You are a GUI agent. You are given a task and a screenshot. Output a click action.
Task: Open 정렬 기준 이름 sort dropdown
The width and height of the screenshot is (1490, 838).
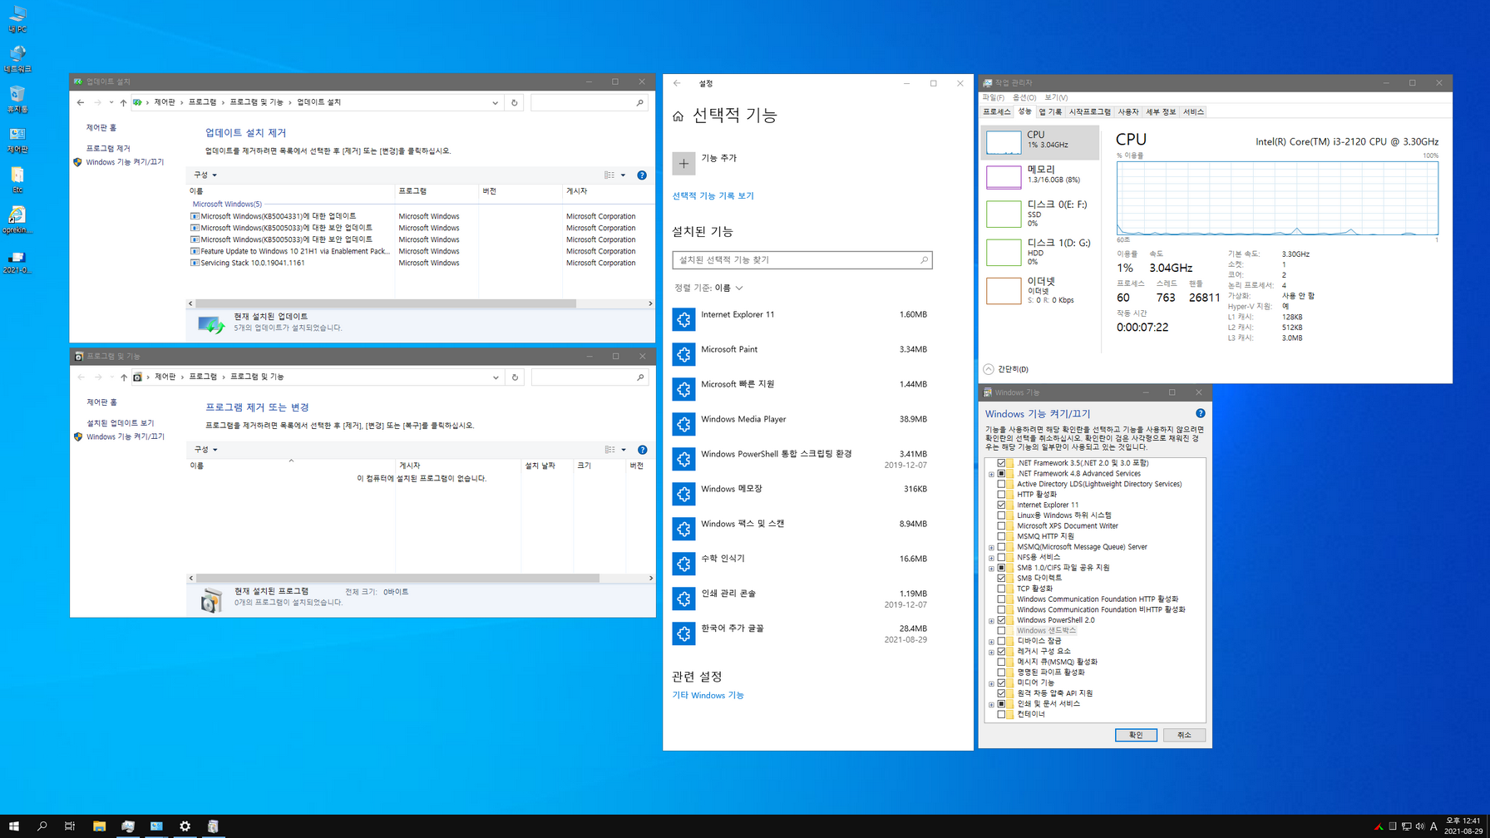(708, 288)
